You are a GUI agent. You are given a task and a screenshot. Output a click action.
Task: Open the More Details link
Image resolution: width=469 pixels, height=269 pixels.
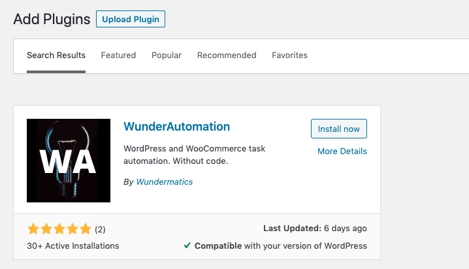pos(342,151)
